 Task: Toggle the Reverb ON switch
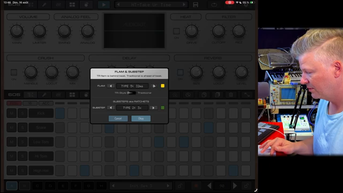[x=180, y=72]
